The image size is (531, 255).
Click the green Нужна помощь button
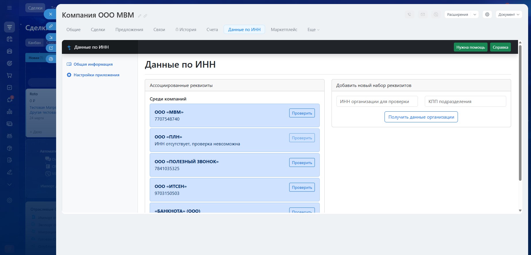pos(470,47)
